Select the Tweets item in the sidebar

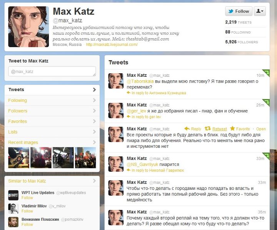pyautogui.click(x=52, y=90)
